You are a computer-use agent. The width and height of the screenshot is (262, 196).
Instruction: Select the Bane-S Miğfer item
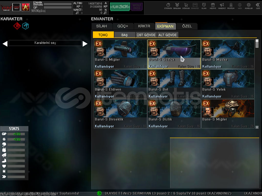tap(228, 114)
